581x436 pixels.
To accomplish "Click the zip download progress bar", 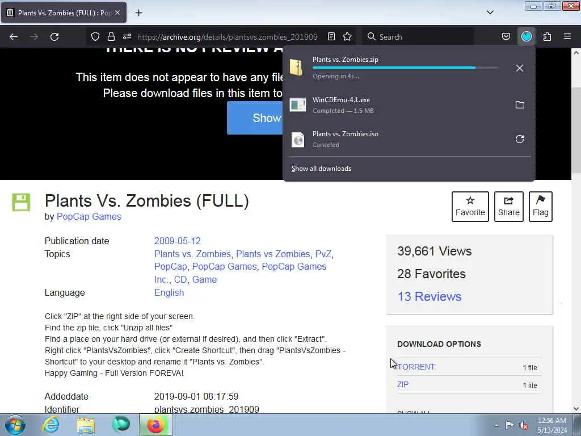I will pos(405,68).
